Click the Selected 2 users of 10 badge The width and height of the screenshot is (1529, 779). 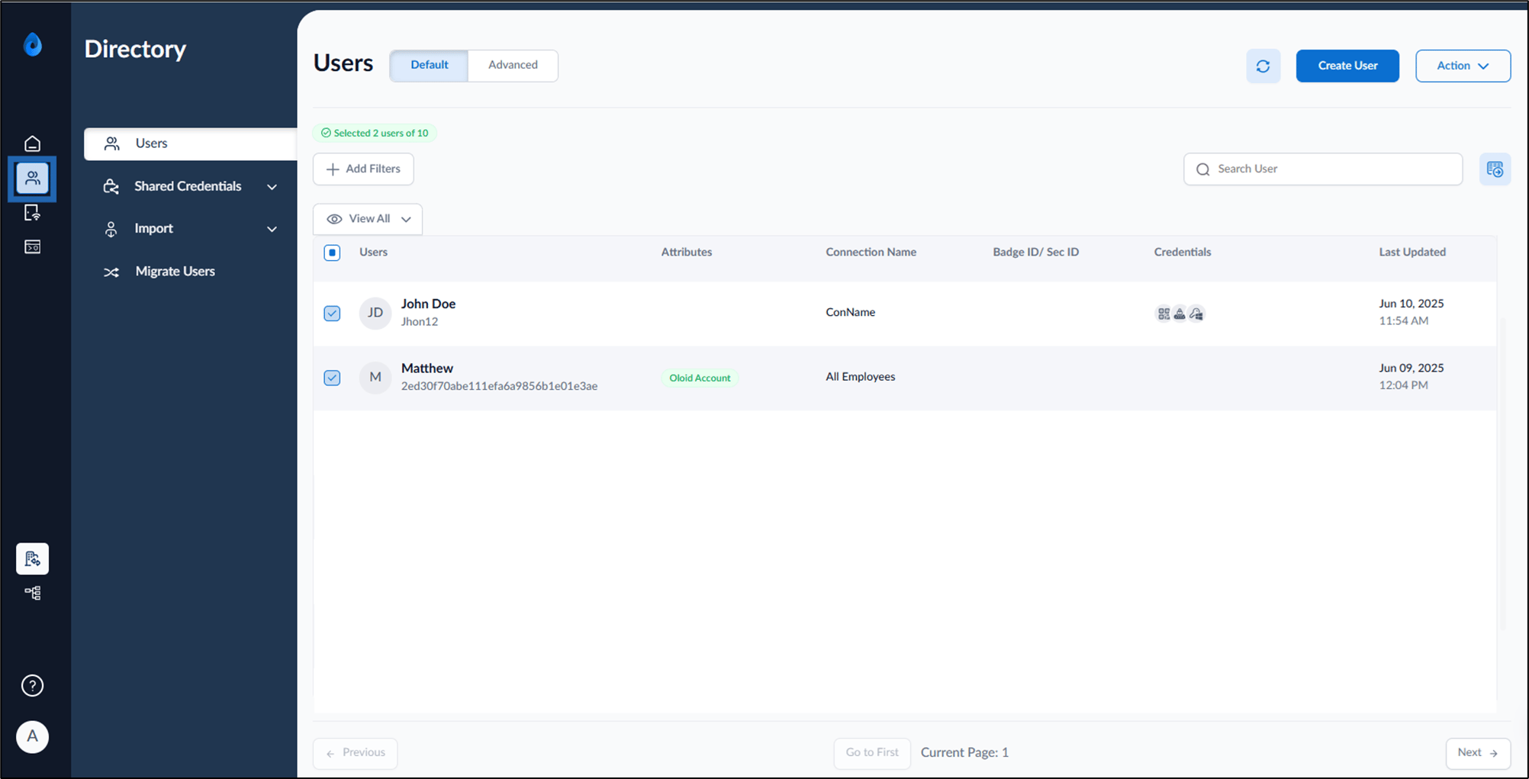375,133
